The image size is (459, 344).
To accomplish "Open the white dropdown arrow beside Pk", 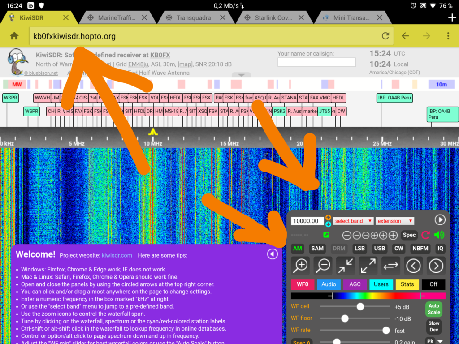I will tap(440, 341).
